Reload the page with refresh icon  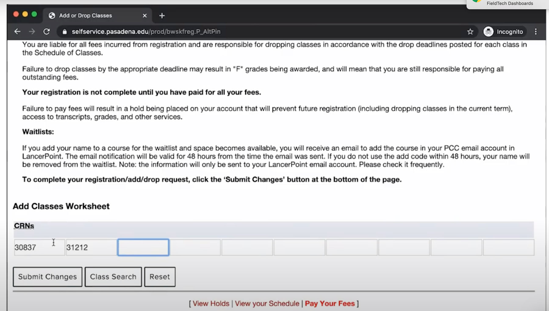pyautogui.click(x=46, y=32)
